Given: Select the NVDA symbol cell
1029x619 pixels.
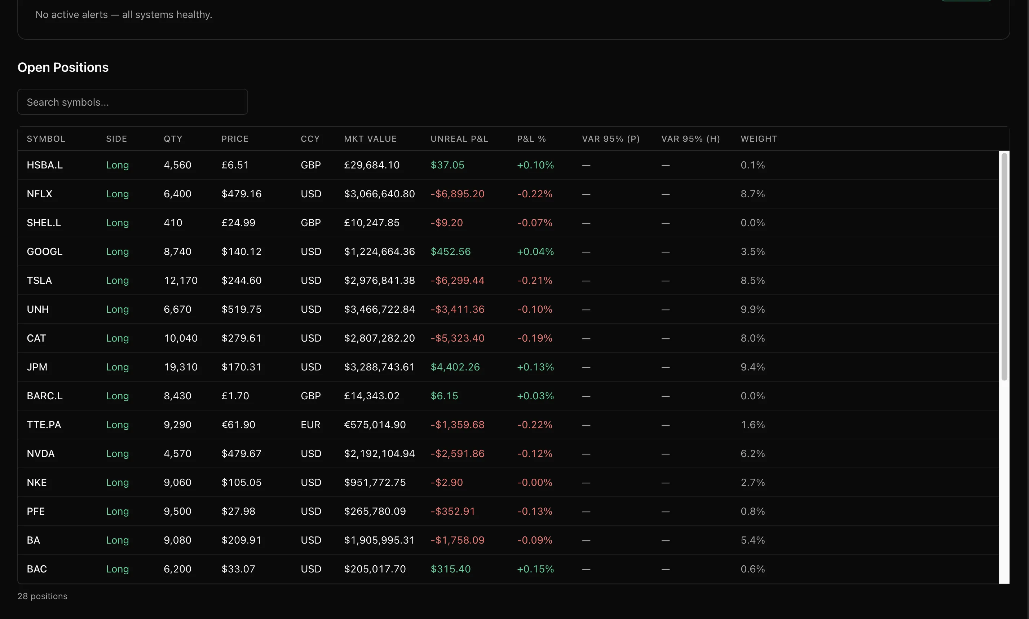Looking at the screenshot, I should pyautogui.click(x=40, y=453).
